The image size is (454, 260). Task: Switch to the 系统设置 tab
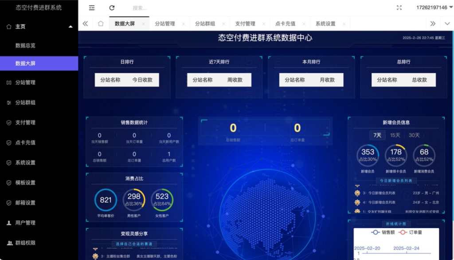pos(325,24)
